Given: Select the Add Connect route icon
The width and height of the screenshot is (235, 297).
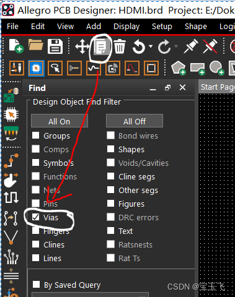Looking at the screenshot, I should click(x=11, y=160).
